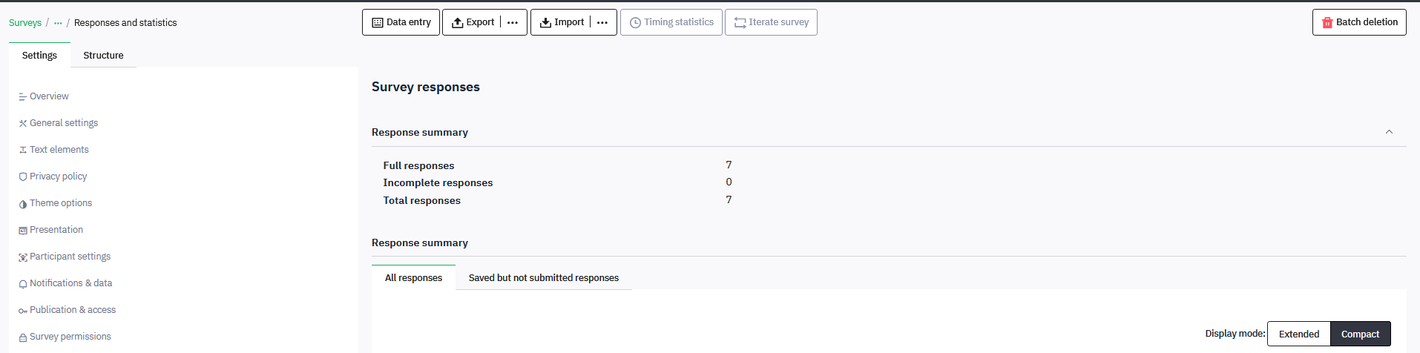Screen dimensions: 1420x353
Task: Switch display mode to Compact
Action: [1360, 334]
